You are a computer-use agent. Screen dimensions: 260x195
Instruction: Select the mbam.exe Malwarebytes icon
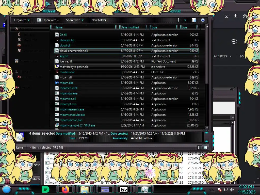[57, 83]
